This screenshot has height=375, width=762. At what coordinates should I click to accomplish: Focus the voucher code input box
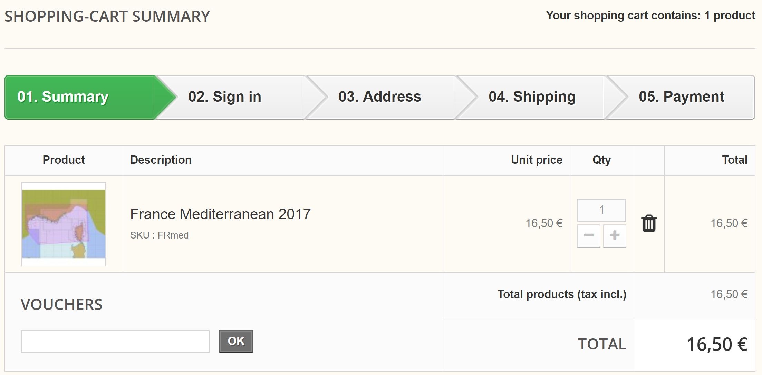click(x=115, y=341)
